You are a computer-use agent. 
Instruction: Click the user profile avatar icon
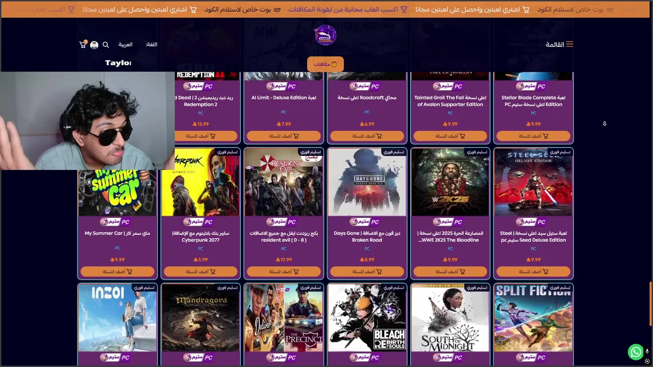coord(94,45)
